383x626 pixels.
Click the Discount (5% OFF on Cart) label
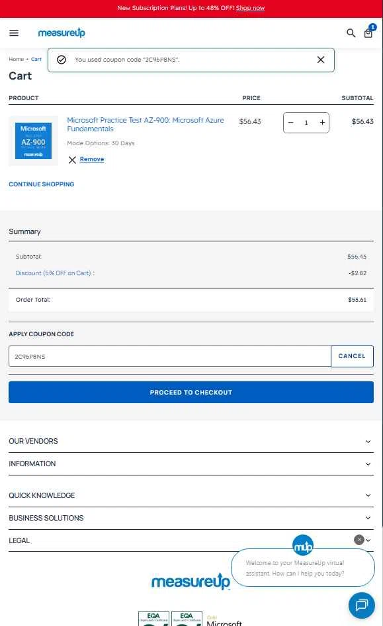click(55, 273)
